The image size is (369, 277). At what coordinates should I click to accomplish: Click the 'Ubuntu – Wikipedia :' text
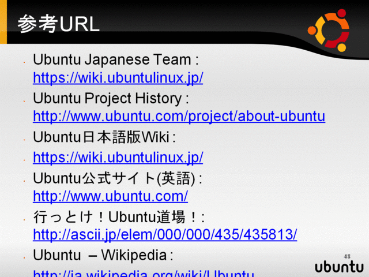103,255
